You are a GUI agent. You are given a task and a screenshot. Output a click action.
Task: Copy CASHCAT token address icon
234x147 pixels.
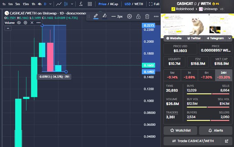click(195, 4)
